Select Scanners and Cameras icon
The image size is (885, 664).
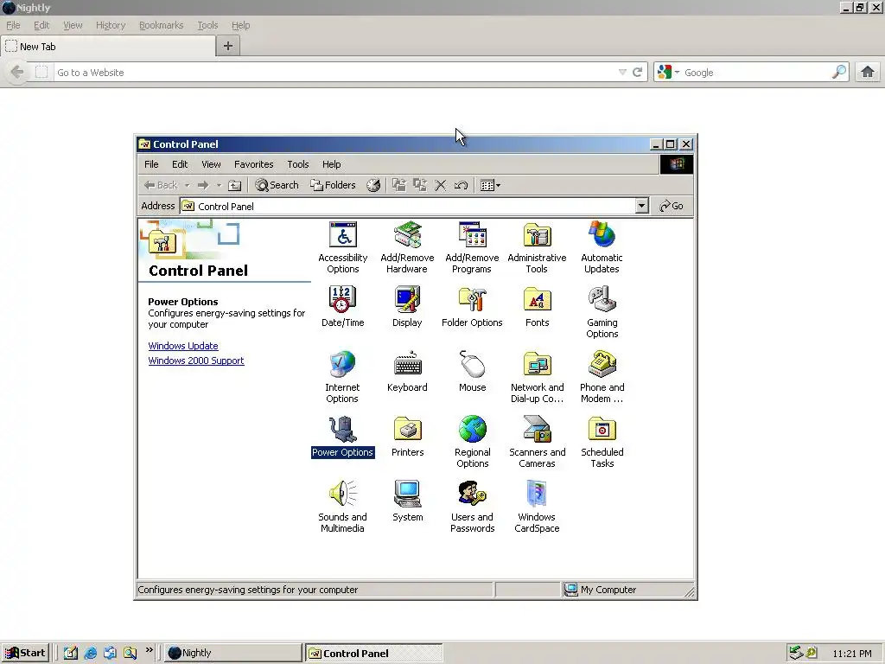pyautogui.click(x=537, y=430)
